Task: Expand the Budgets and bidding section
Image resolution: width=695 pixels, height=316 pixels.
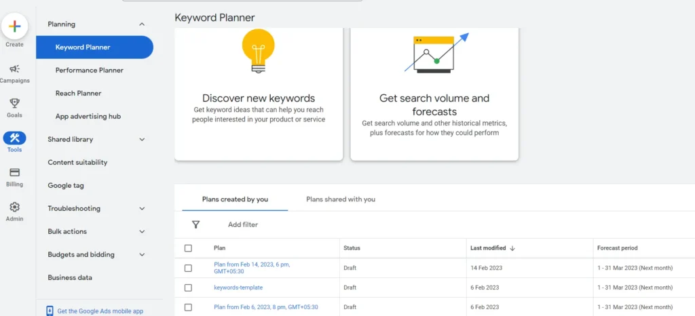Action: 141,255
